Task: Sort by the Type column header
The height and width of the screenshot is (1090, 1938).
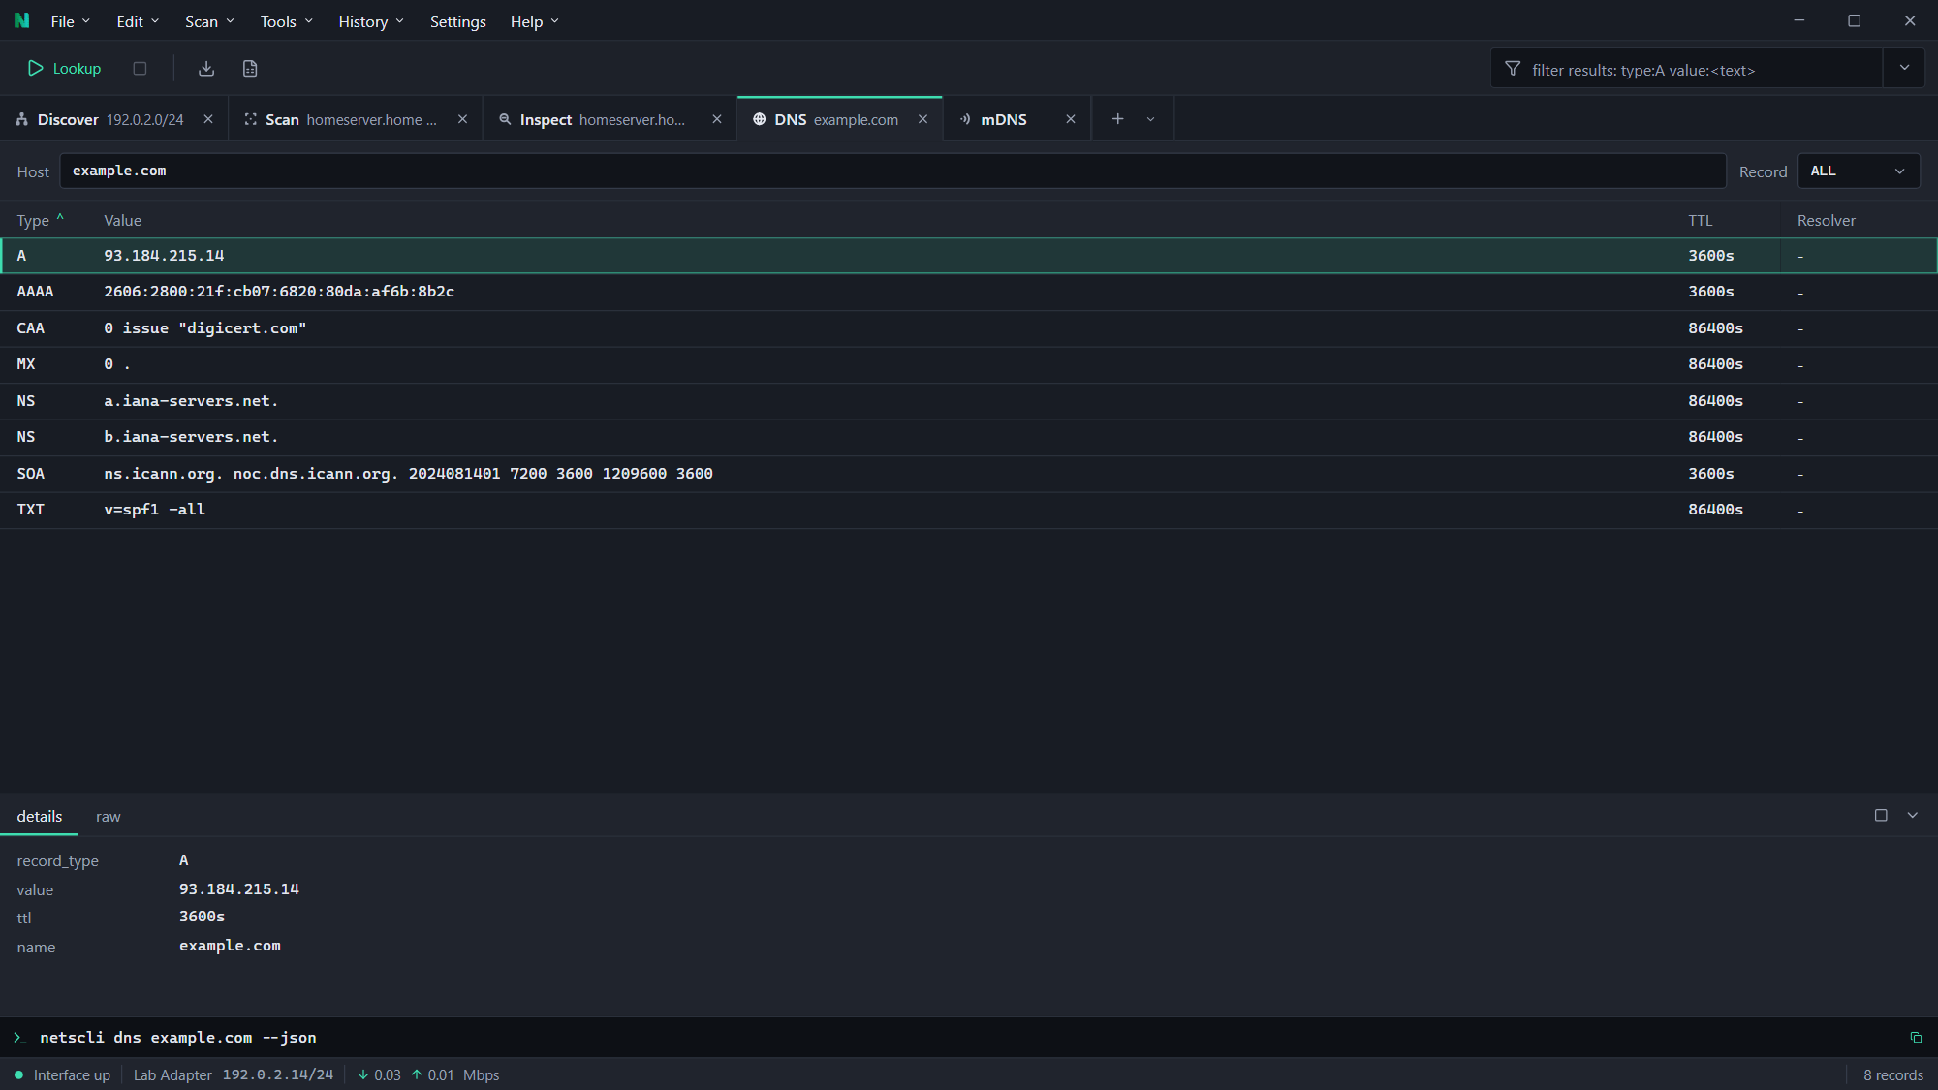Action: coord(40,221)
